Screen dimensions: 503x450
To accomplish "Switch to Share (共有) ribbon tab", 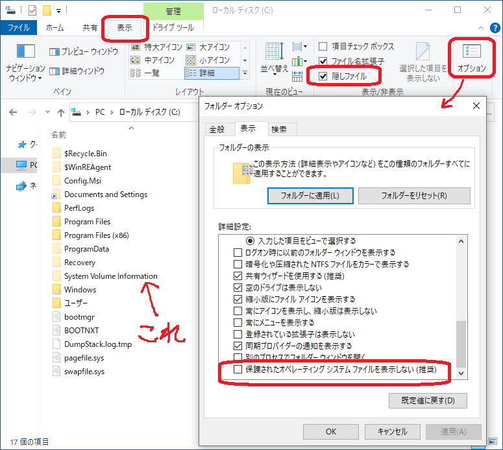I will (x=90, y=28).
